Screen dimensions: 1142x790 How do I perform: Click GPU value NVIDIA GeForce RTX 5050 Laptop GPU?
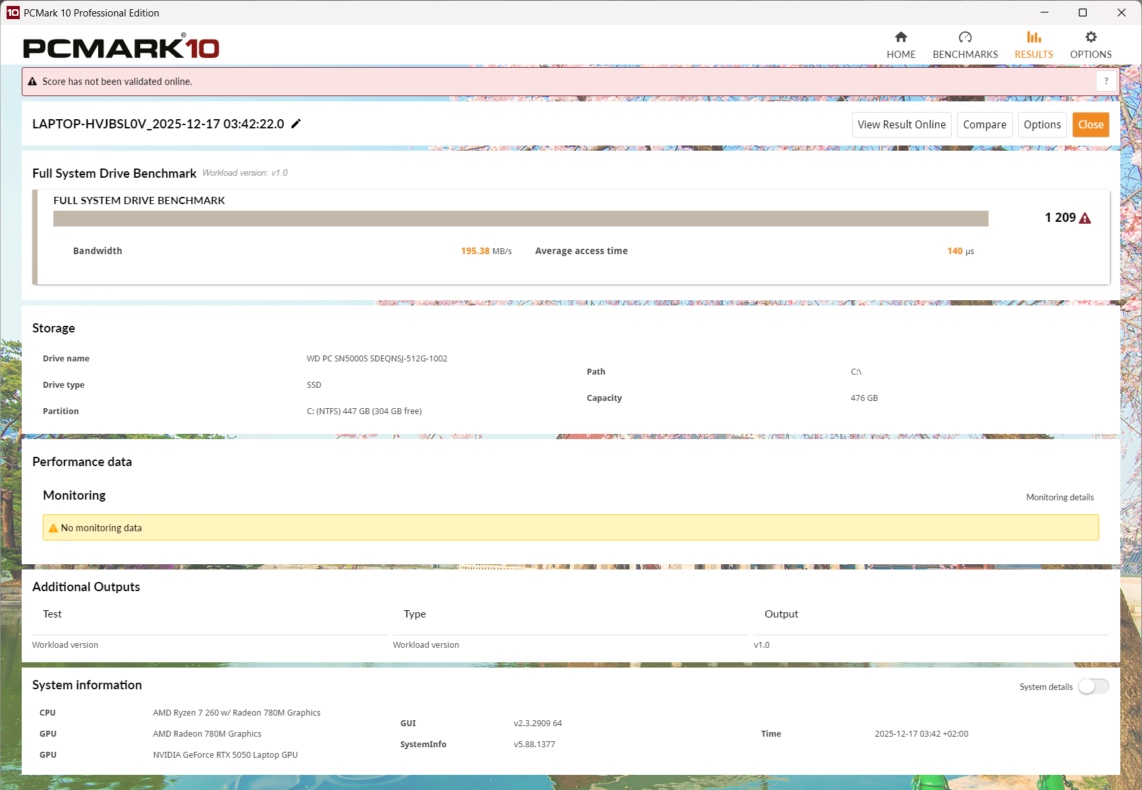coord(225,755)
